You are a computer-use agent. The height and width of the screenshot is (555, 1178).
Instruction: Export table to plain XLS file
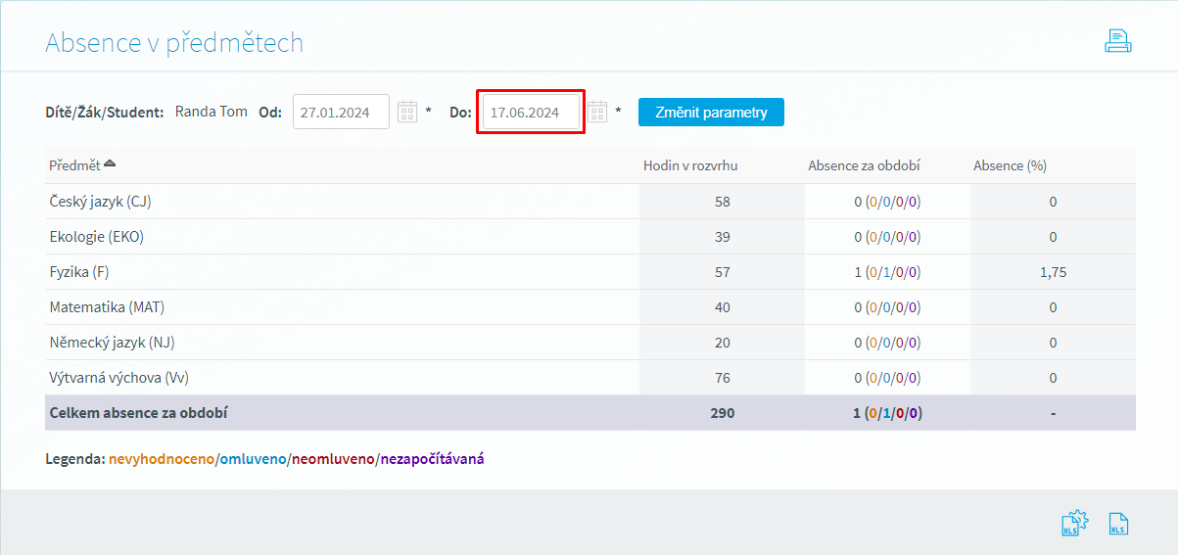tap(1118, 524)
